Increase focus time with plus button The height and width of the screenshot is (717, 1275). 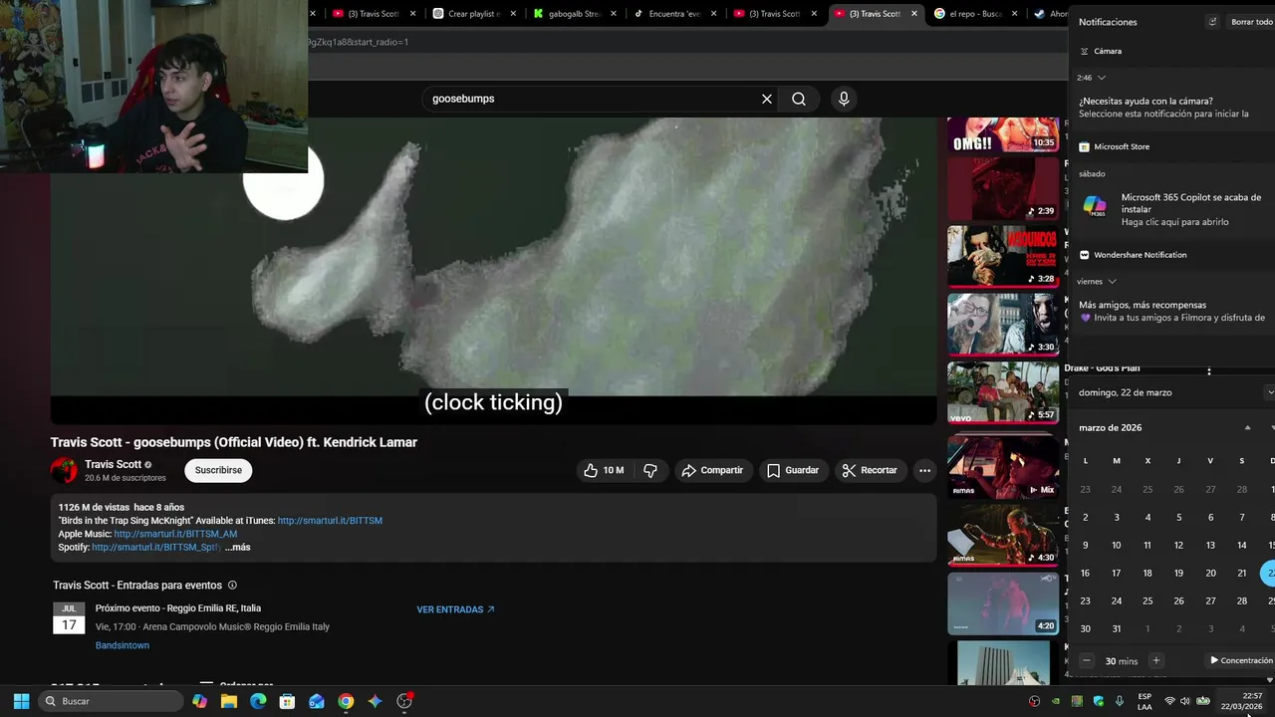(x=1155, y=661)
